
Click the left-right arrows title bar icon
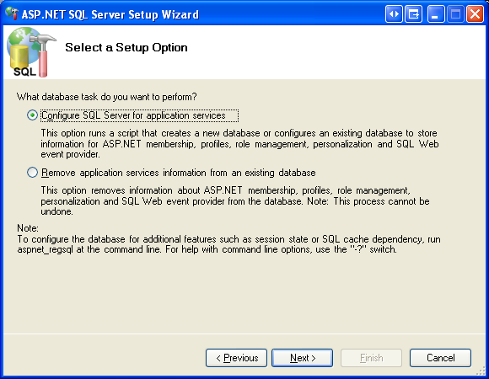(x=394, y=14)
